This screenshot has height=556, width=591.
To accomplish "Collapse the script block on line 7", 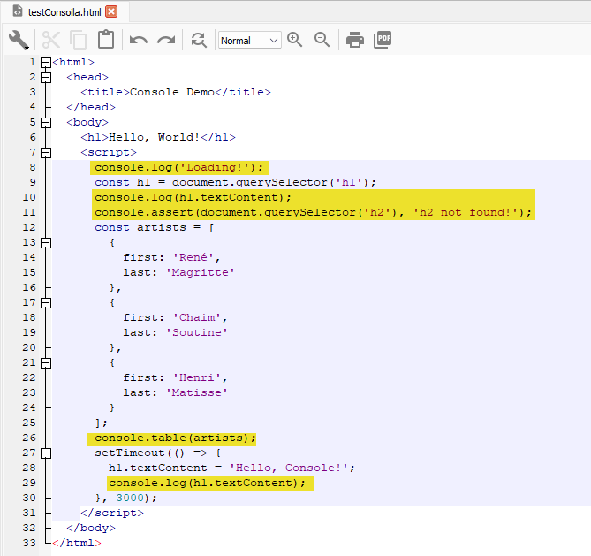I will click(46, 153).
